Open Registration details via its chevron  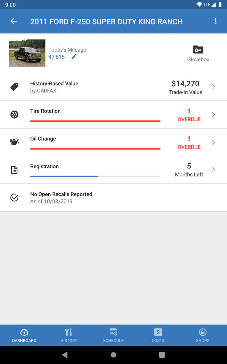[214, 170]
